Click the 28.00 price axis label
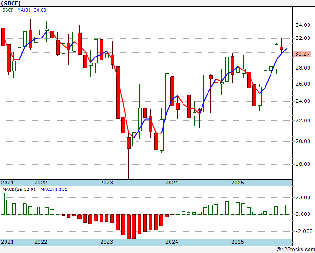 click(x=303, y=68)
